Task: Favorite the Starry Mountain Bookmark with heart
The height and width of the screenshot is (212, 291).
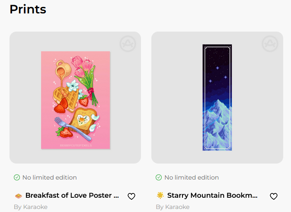Action: pyautogui.click(x=274, y=196)
